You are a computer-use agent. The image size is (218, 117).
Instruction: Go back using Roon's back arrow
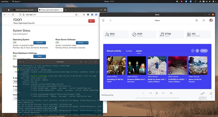click(111, 20)
